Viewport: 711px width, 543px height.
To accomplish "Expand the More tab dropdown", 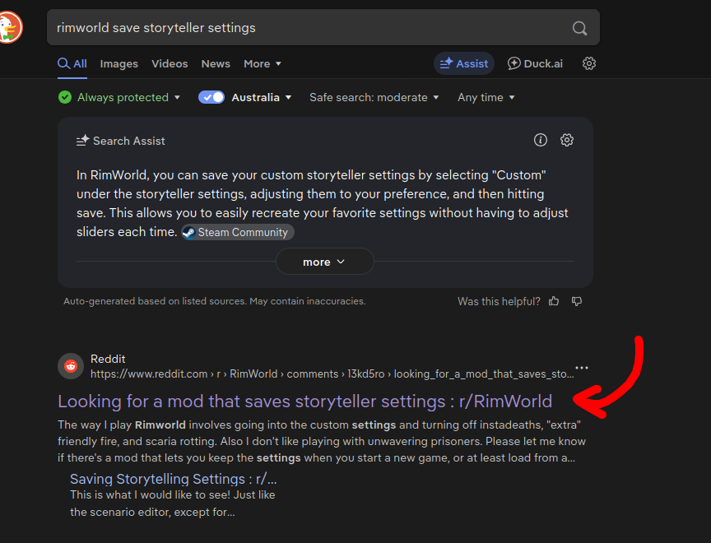I will (263, 64).
